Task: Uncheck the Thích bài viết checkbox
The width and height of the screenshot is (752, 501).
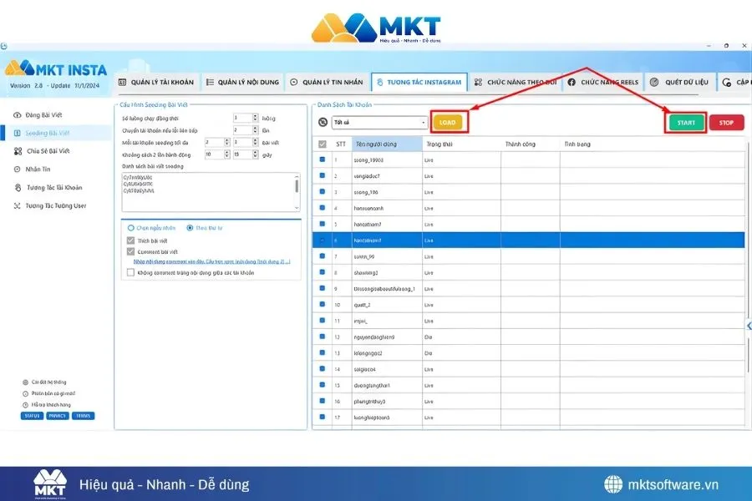Action: click(x=130, y=240)
